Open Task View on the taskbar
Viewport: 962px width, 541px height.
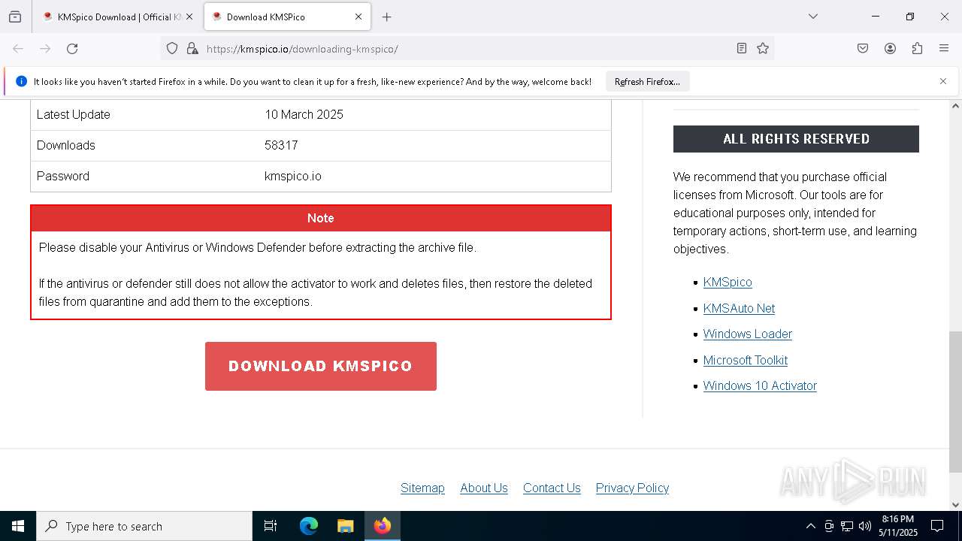pyautogui.click(x=271, y=526)
